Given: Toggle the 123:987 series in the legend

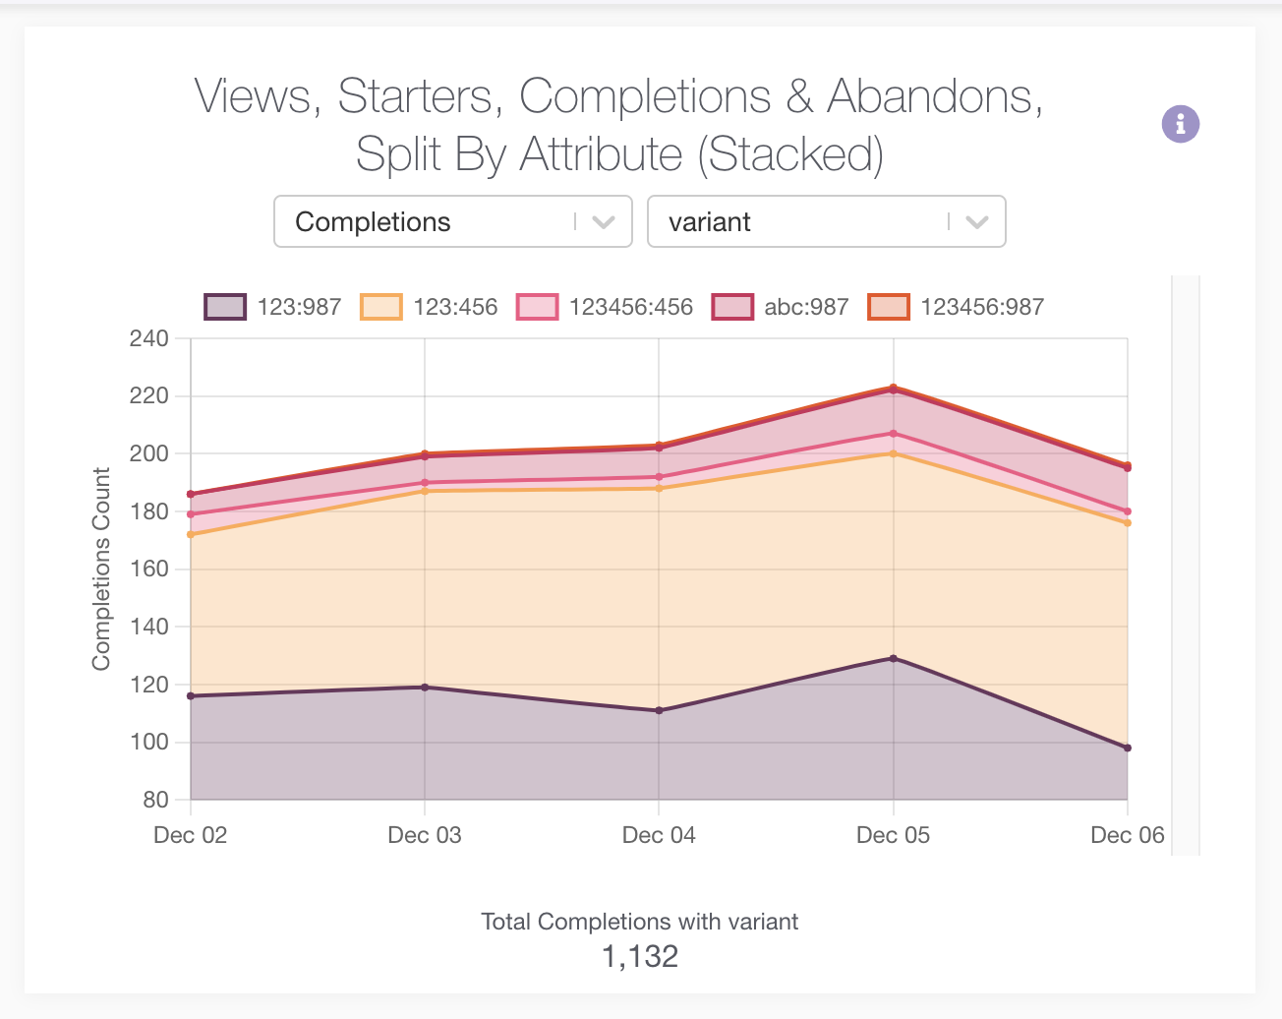Looking at the screenshot, I should click(299, 306).
